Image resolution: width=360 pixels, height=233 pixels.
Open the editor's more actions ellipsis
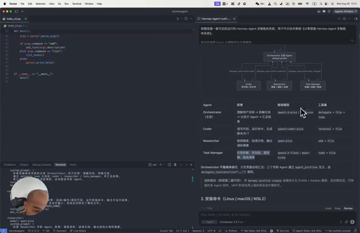click(191, 19)
